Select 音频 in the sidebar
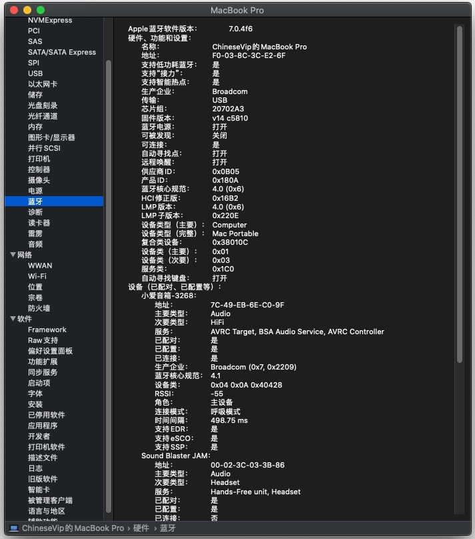 (x=35, y=244)
